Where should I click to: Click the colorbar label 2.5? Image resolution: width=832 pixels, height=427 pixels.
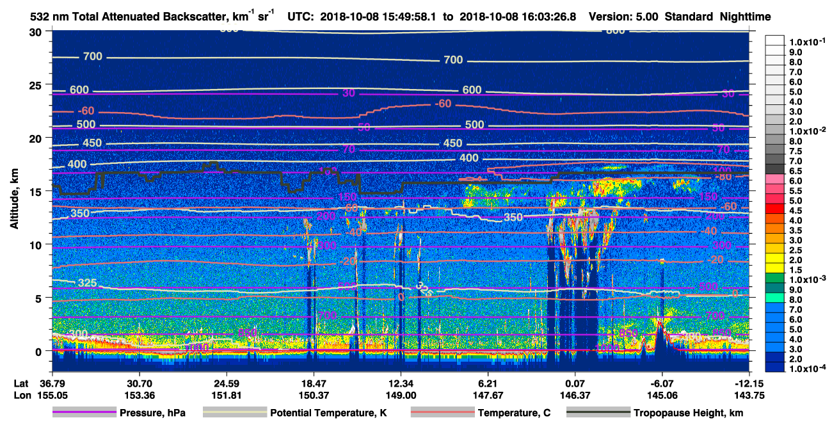[795, 250]
